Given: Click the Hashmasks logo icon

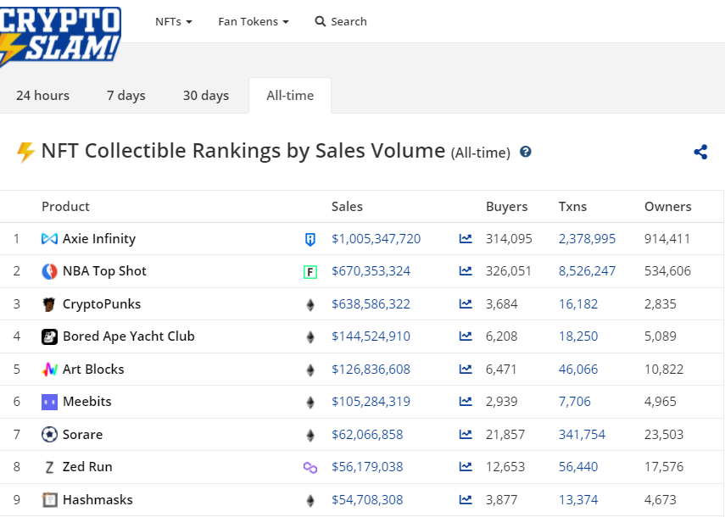Looking at the screenshot, I should pyautogui.click(x=49, y=499).
